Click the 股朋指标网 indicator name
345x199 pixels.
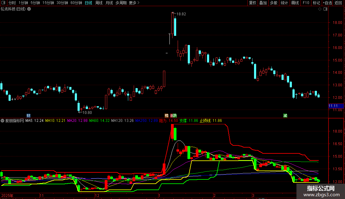(15, 121)
